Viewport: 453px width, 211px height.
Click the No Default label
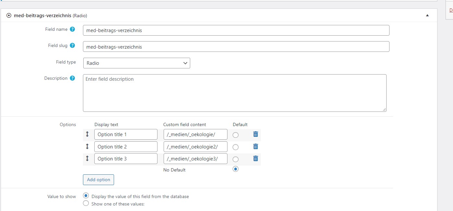(x=174, y=170)
